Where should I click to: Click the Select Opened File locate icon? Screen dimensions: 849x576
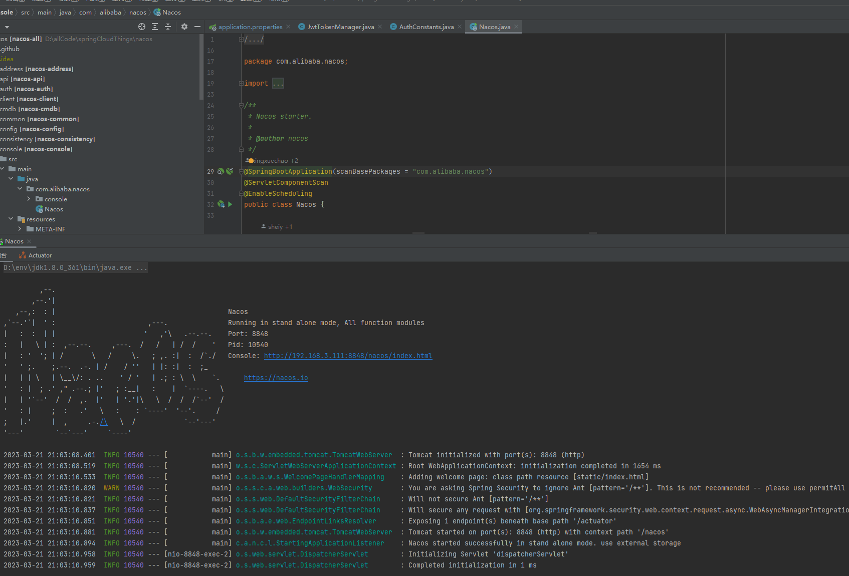142,27
